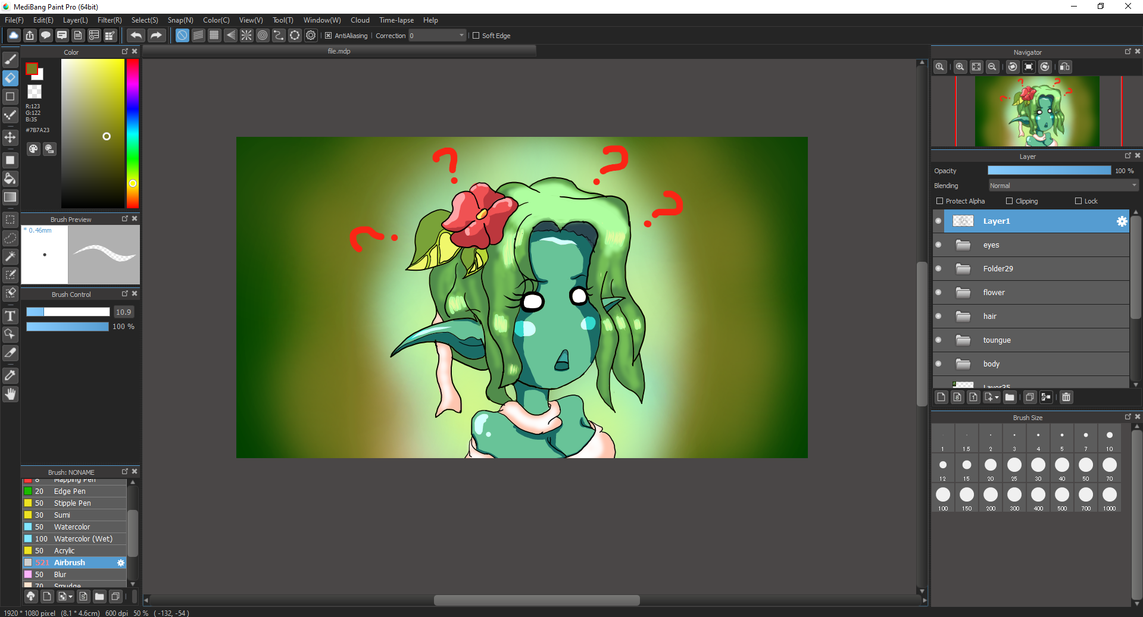Enable Clipping checkbox
The width and height of the screenshot is (1143, 617).
pyautogui.click(x=1010, y=201)
